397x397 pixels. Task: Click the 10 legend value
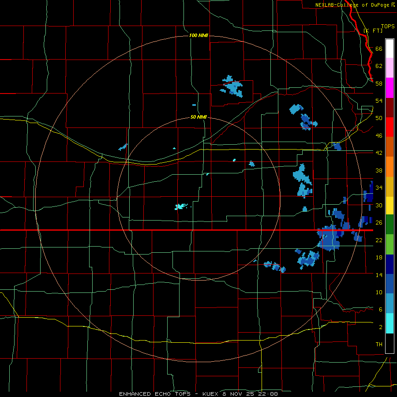[x=379, y=292]
